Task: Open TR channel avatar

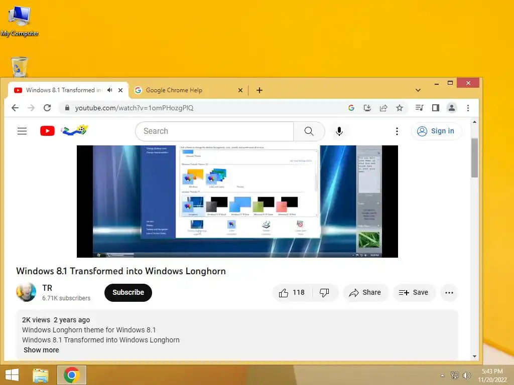Action: pos(26,292)
